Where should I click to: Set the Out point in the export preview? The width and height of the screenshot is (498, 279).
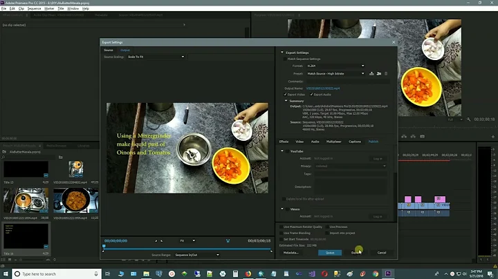[x=162, y=241]
